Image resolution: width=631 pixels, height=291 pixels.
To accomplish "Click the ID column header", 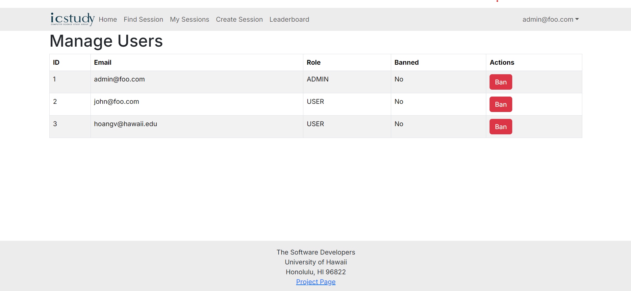I will pyautogui.click(x=56, y=62).
